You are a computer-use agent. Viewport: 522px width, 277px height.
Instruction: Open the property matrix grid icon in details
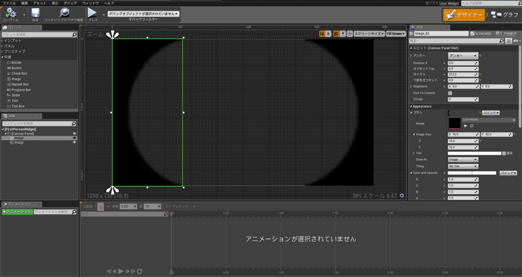[508, 41]
